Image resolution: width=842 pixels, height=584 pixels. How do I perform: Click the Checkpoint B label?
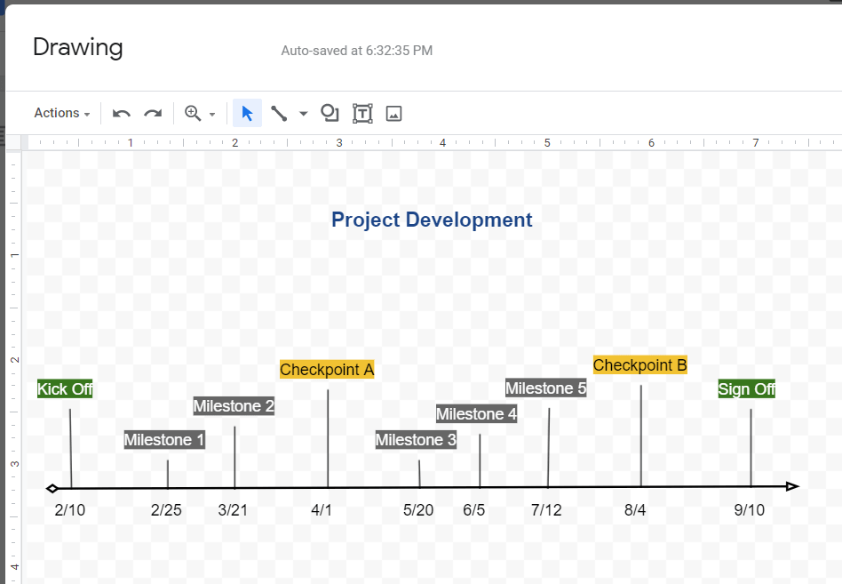(639, 364)
